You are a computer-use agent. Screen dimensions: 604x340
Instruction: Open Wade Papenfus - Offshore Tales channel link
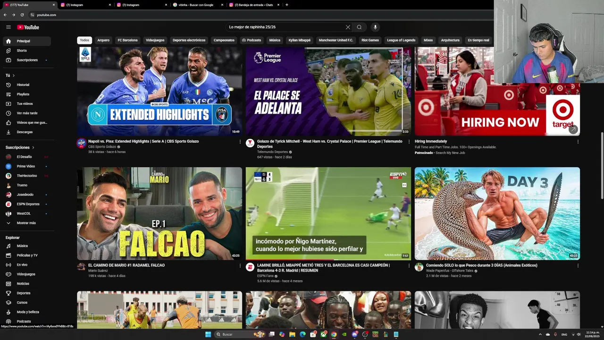pyautogui.click(x=449, y=271)
